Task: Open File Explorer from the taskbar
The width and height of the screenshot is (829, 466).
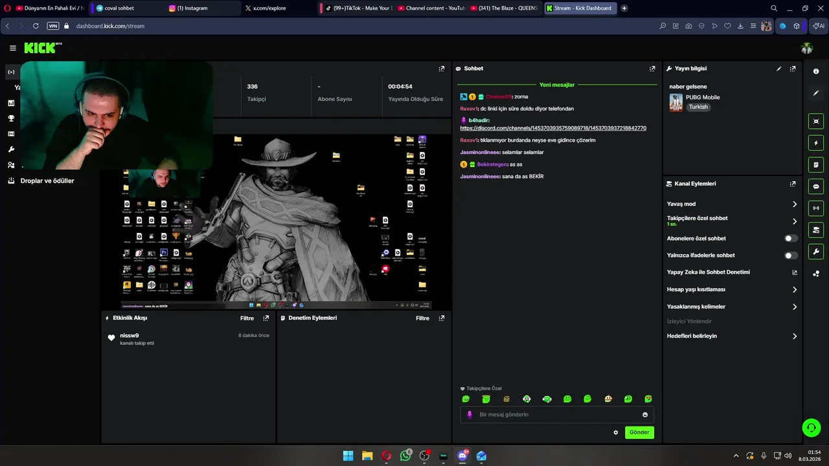Action: pyautogui.click(x=367, y=456)
